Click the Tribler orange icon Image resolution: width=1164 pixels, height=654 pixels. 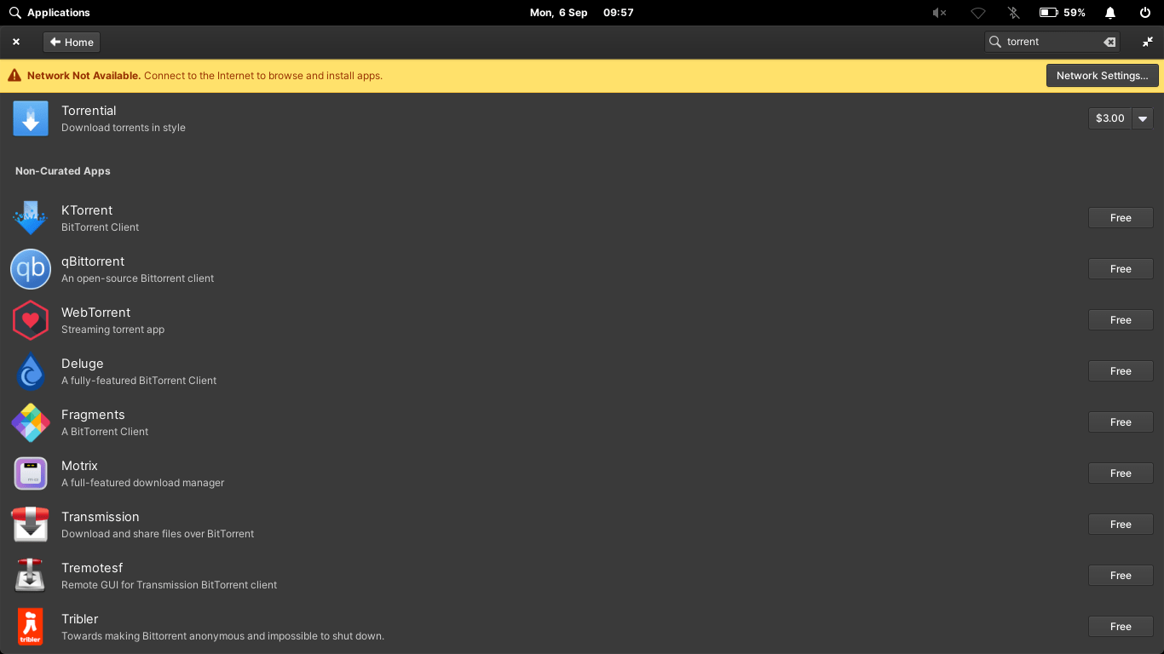pyautogui.click(x=31, y=627)
